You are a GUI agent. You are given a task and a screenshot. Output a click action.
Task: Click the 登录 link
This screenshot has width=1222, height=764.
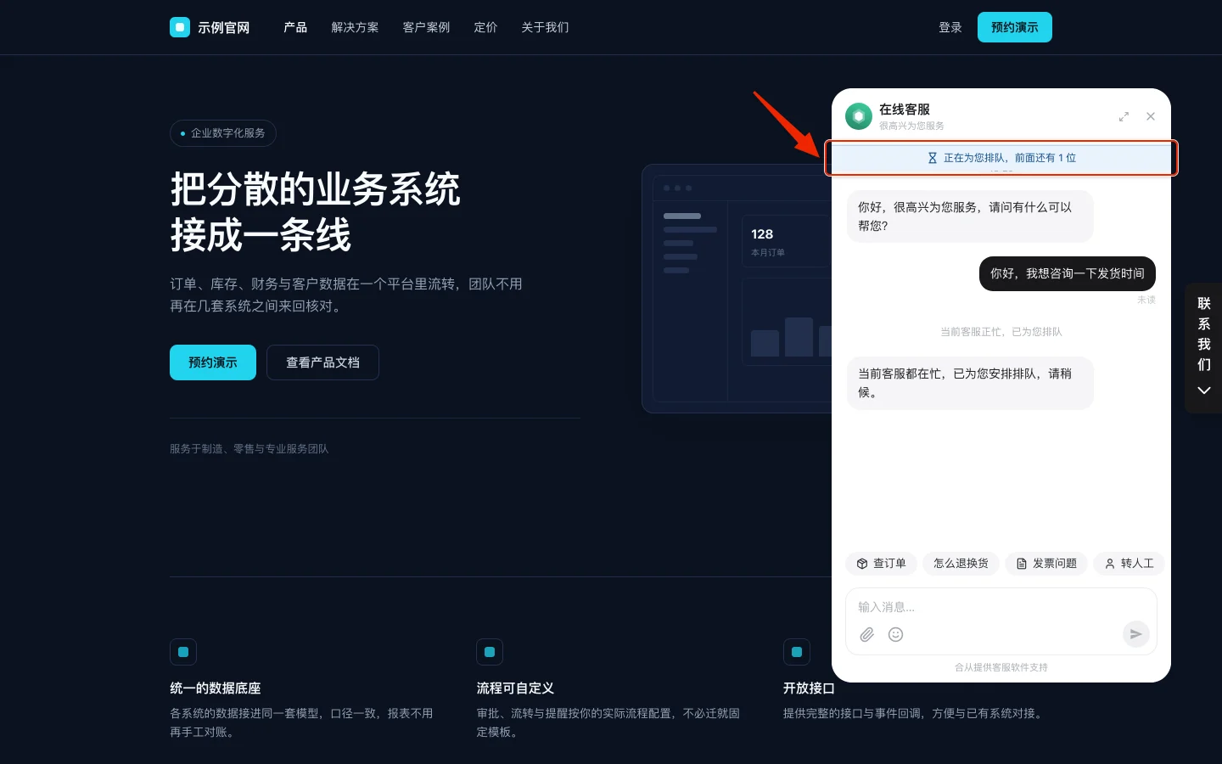[x=950, y=27]
